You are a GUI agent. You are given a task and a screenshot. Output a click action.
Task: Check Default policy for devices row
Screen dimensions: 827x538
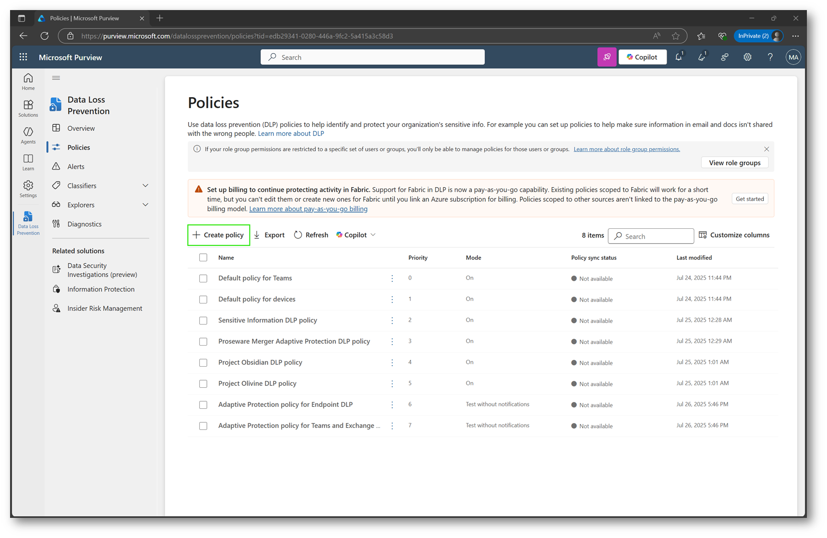pyautogui.click(x=203, y=300)
